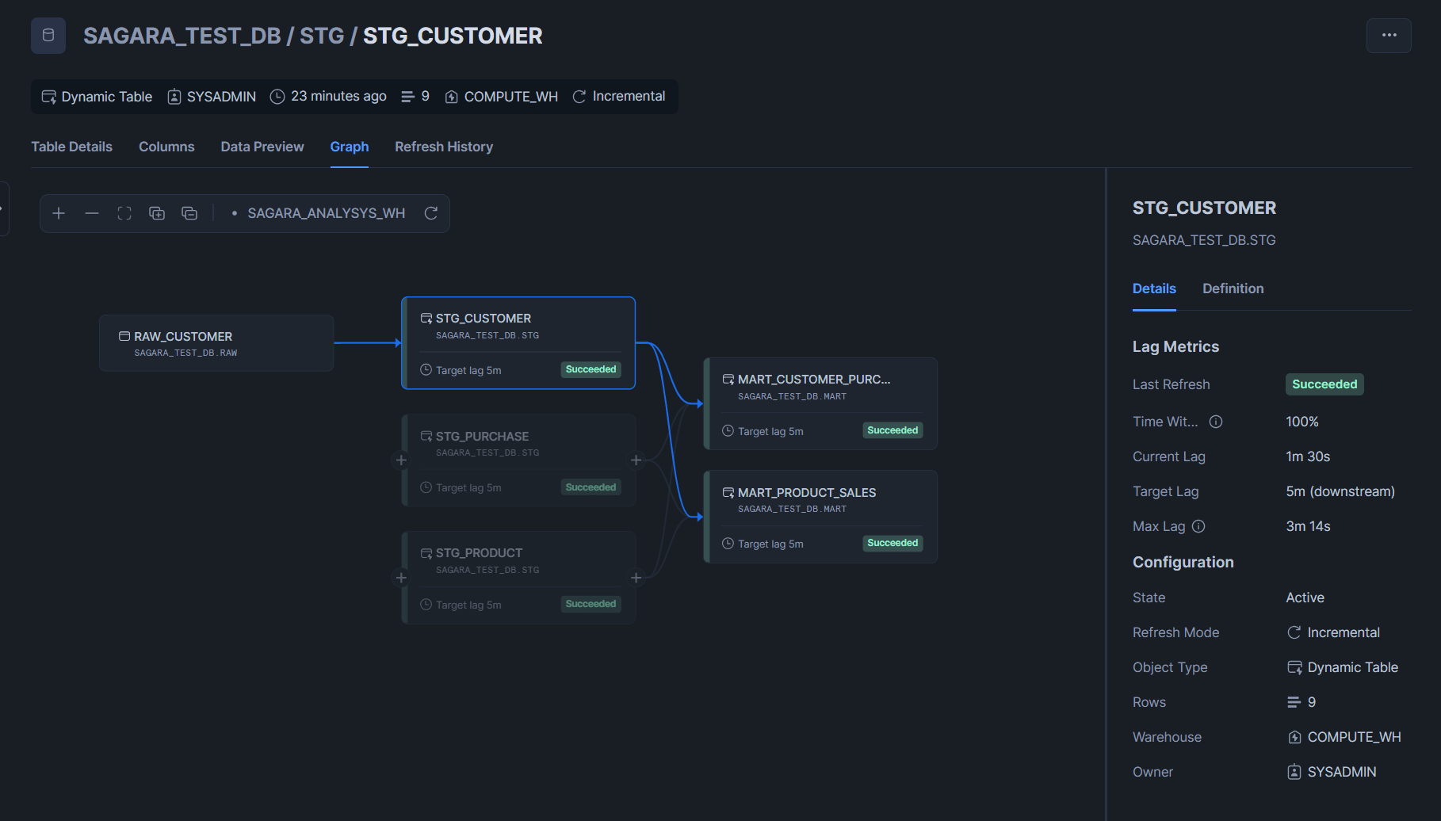
Task: Click the 1m 30s Current Lag value
Action: click(x=1308, y=456)
